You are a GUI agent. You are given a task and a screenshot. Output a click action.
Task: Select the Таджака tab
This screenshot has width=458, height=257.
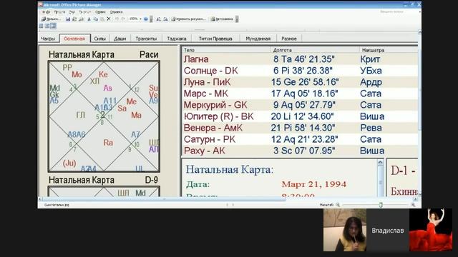pyautogui.click(x=177, y=39)
